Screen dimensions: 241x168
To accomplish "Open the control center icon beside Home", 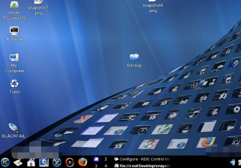I will pyautogui.click(x=44, y=162).
